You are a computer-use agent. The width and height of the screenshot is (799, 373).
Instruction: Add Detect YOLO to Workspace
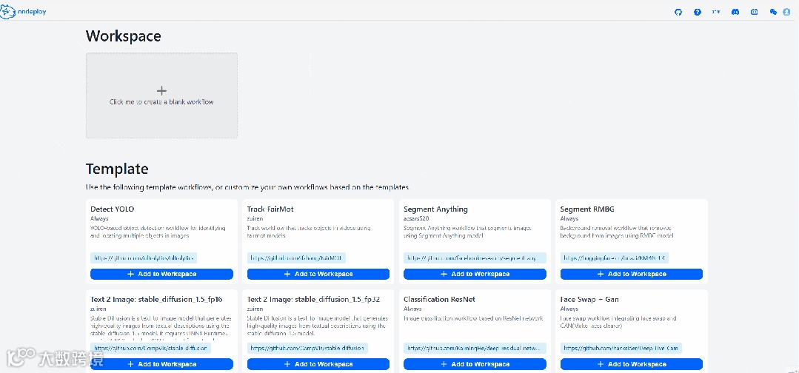coord(161,274)
